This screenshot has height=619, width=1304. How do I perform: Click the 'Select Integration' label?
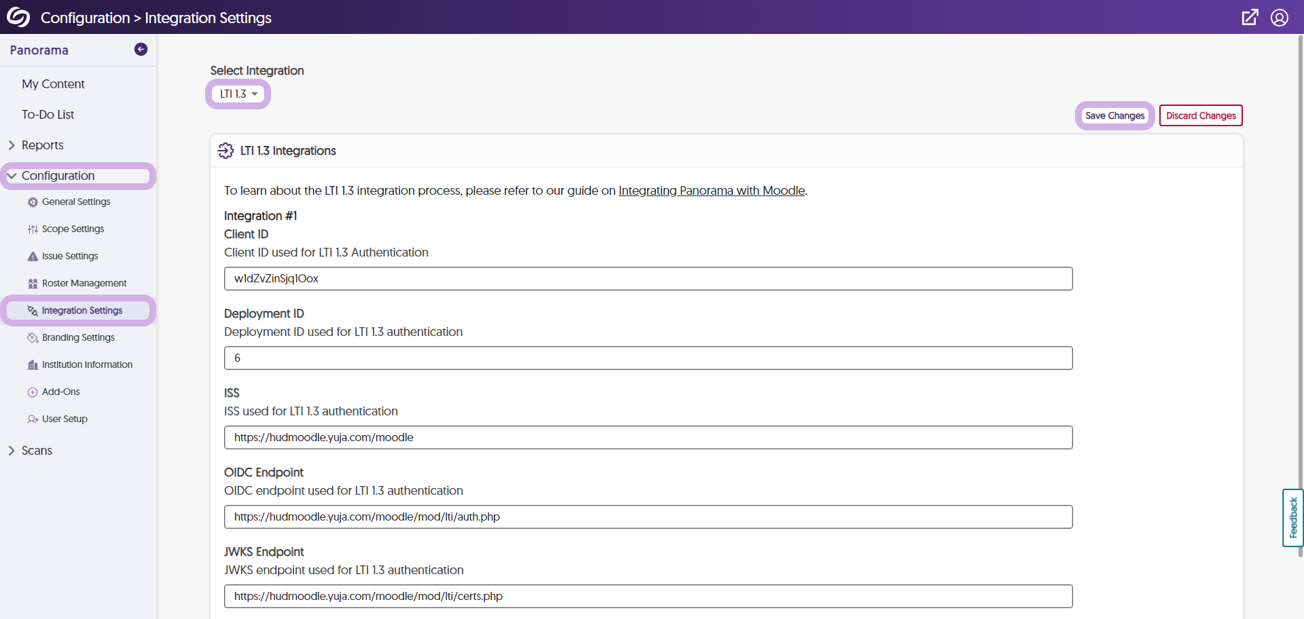tap(257, 71)
